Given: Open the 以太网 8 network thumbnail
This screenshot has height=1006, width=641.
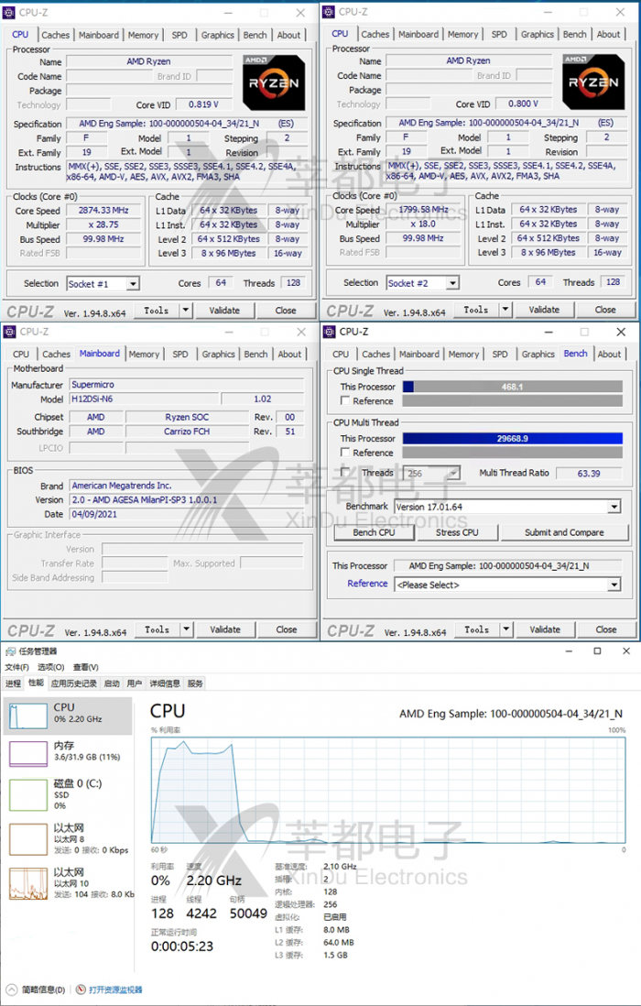Looking at the screenshot, I should click(x=27, y=838).
